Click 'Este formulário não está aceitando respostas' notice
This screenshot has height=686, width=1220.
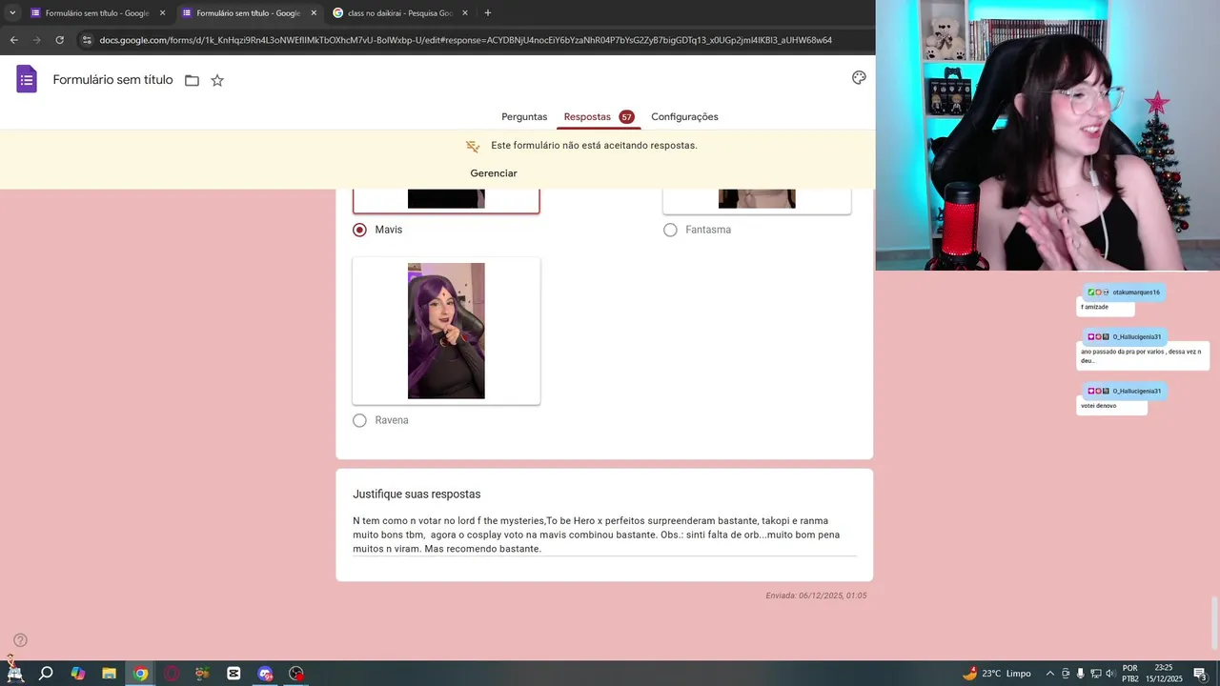594,146
